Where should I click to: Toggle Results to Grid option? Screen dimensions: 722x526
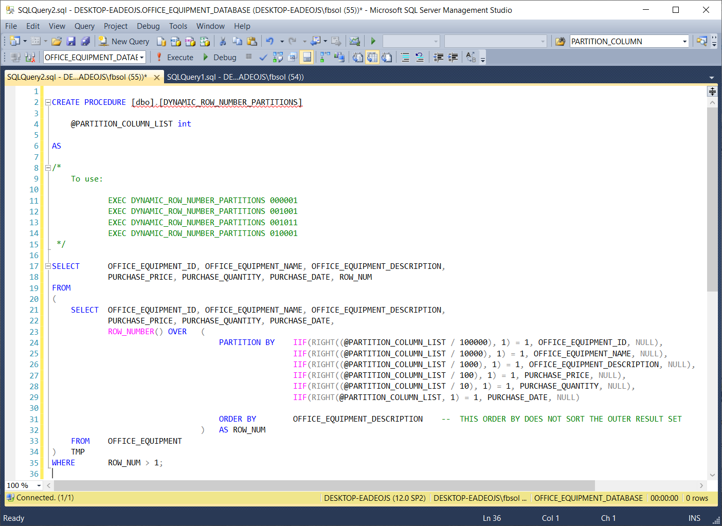point(372,58)
